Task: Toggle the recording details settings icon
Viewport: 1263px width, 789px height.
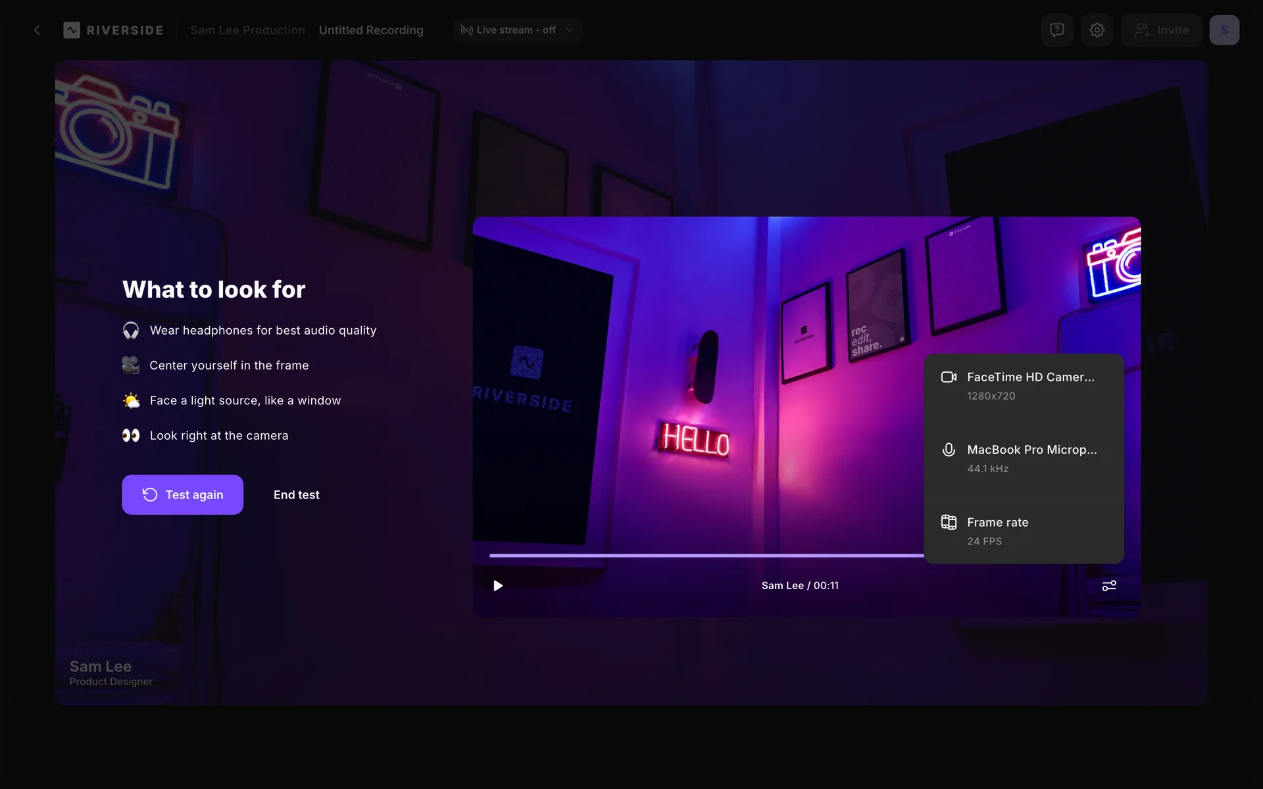Action: pos(1109,586)
